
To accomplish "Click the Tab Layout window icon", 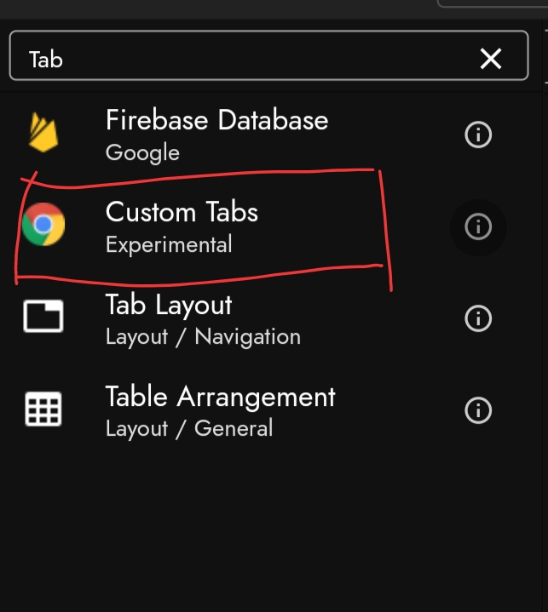I will click(43, 317).
